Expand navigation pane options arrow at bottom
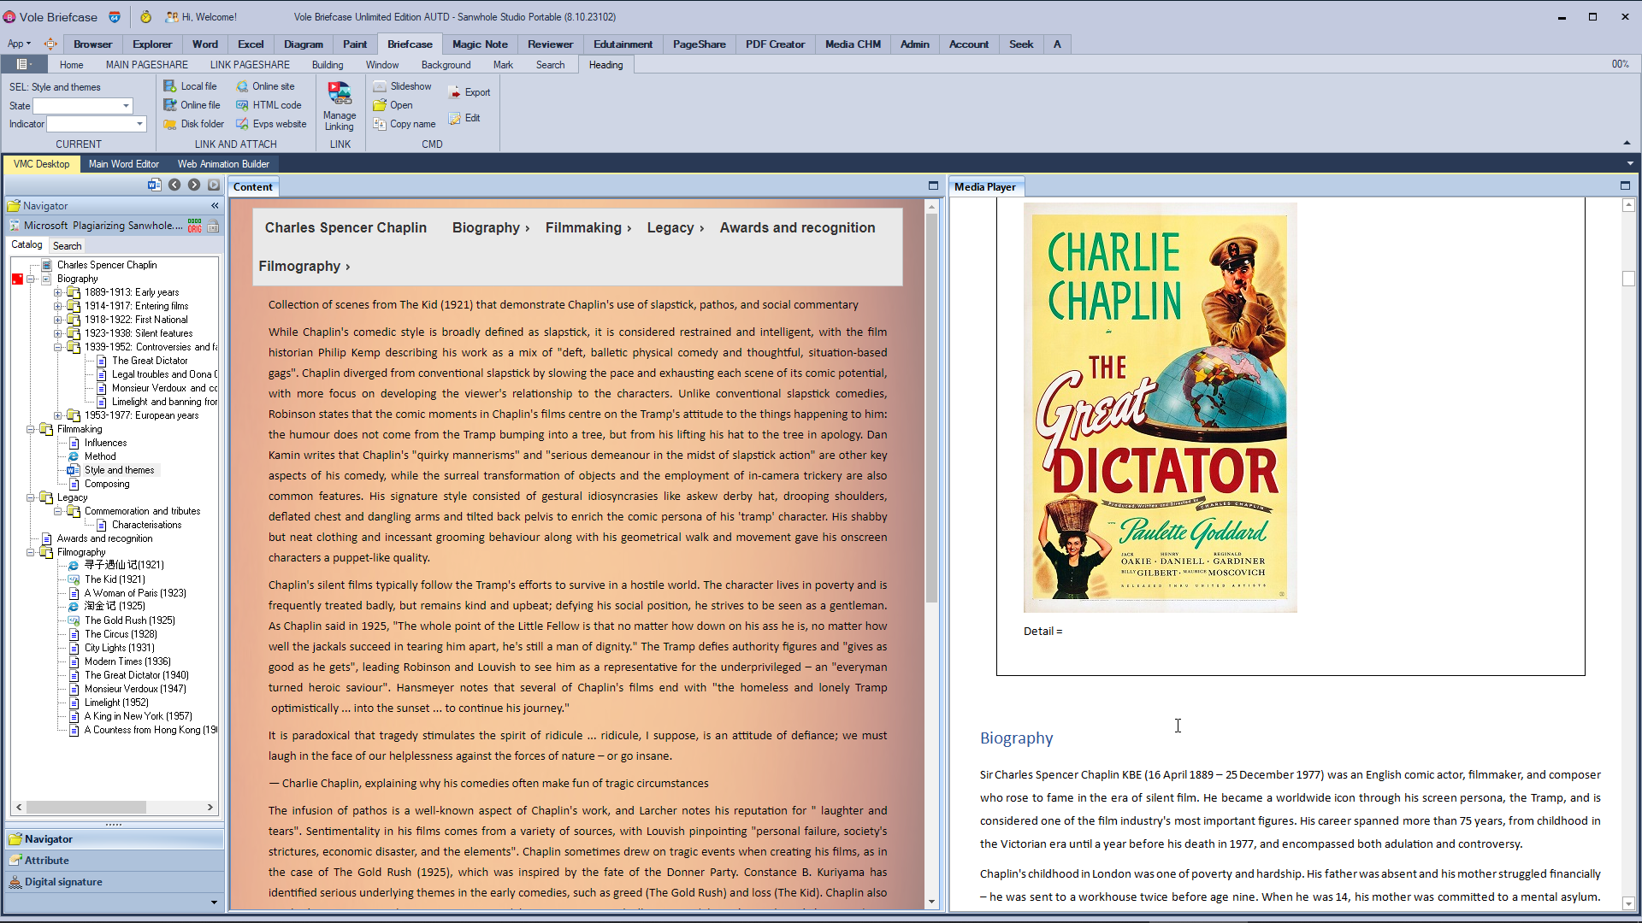The image size is (1642, 923). [x=213, y=902]
